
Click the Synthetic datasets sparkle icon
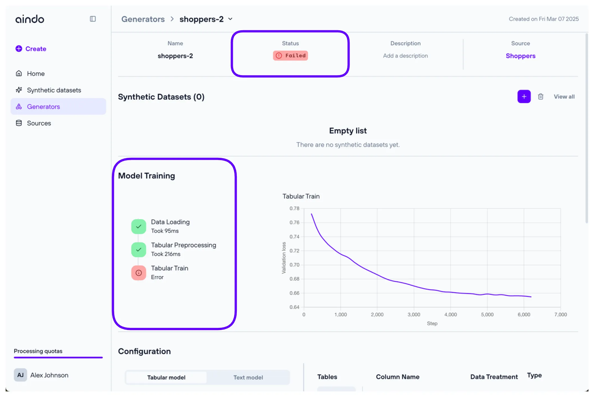19,90
